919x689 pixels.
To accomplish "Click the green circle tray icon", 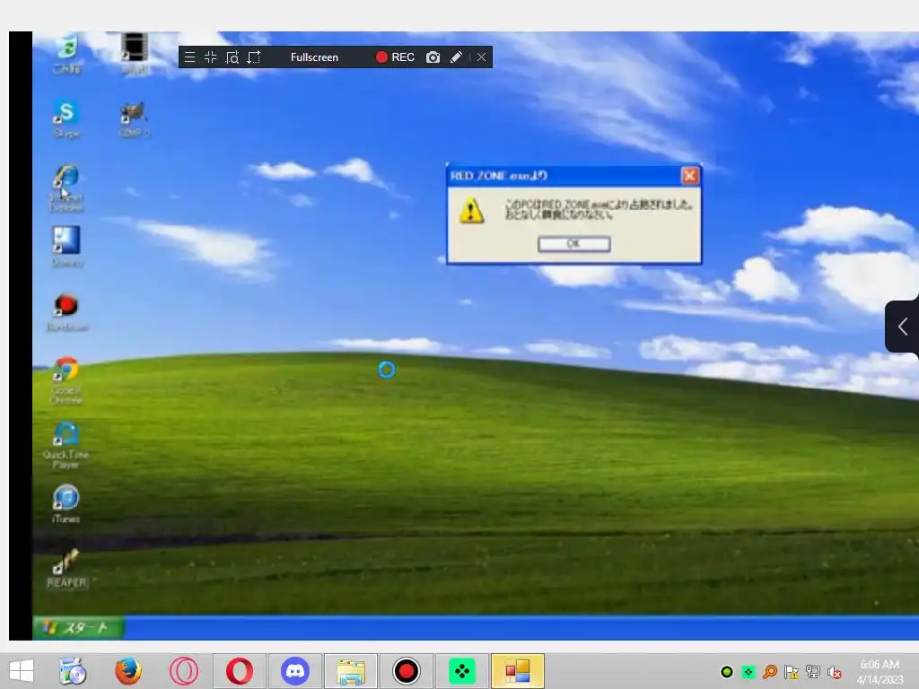I will pos(727,672).
